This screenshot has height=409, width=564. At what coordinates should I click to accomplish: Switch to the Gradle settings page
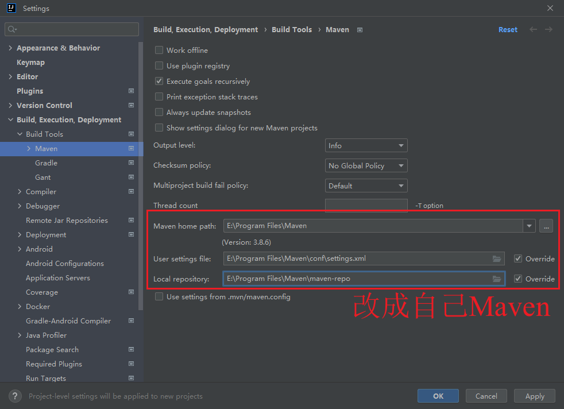coord(46,163)
